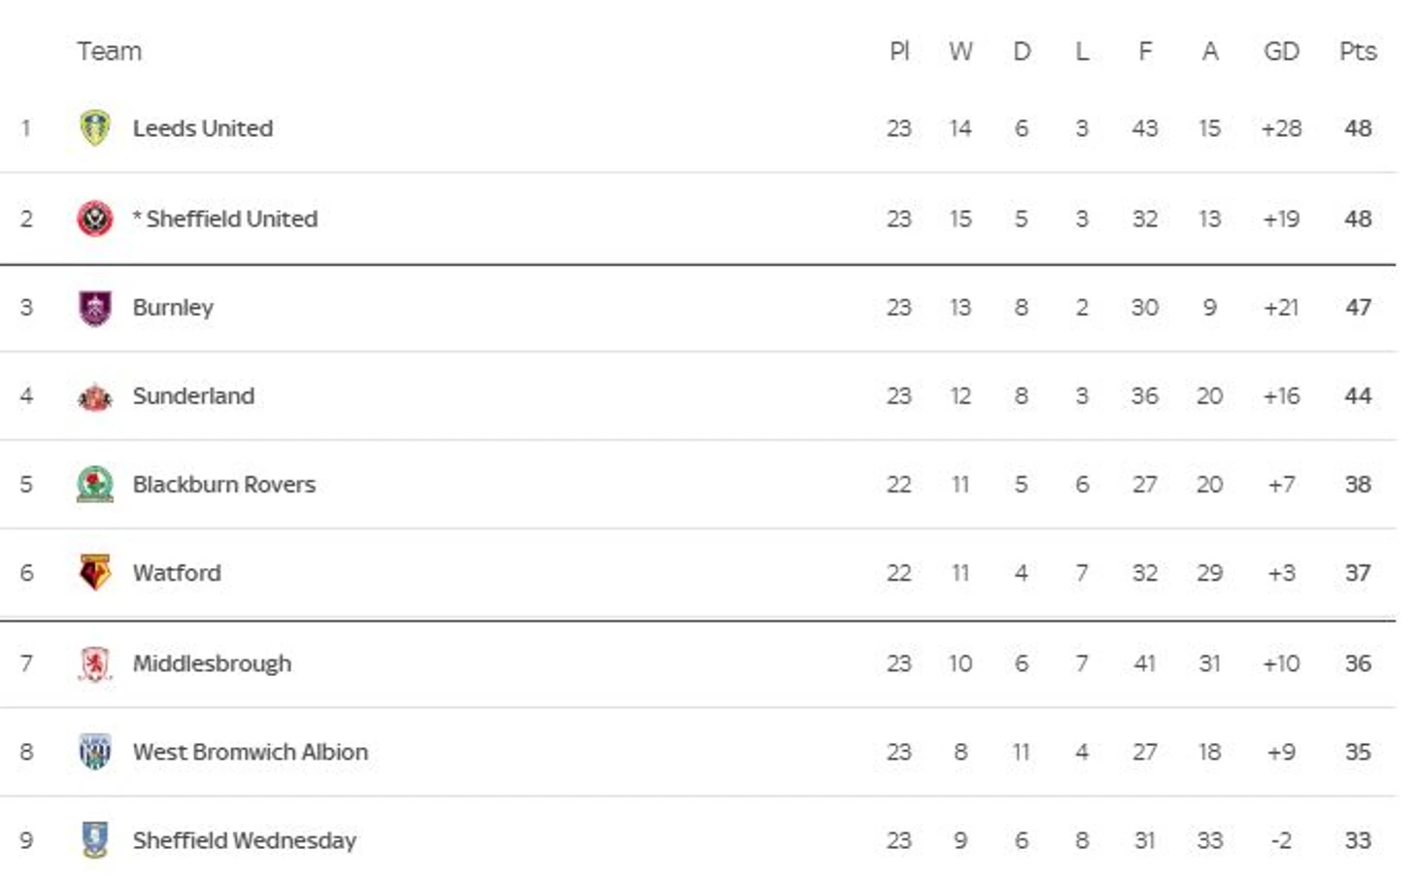This screenshot has height=881, width=1418.
Task: Click the Blackburn Rovers crest icon
Action: click(94, 485)
